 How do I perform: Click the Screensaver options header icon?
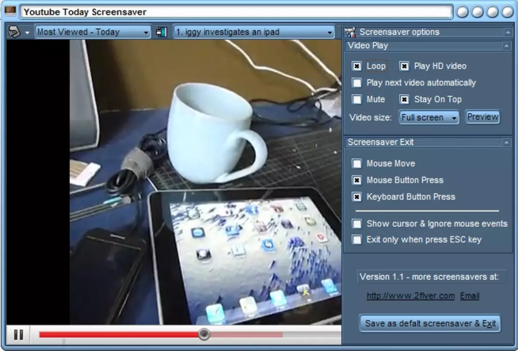point(350,32)
